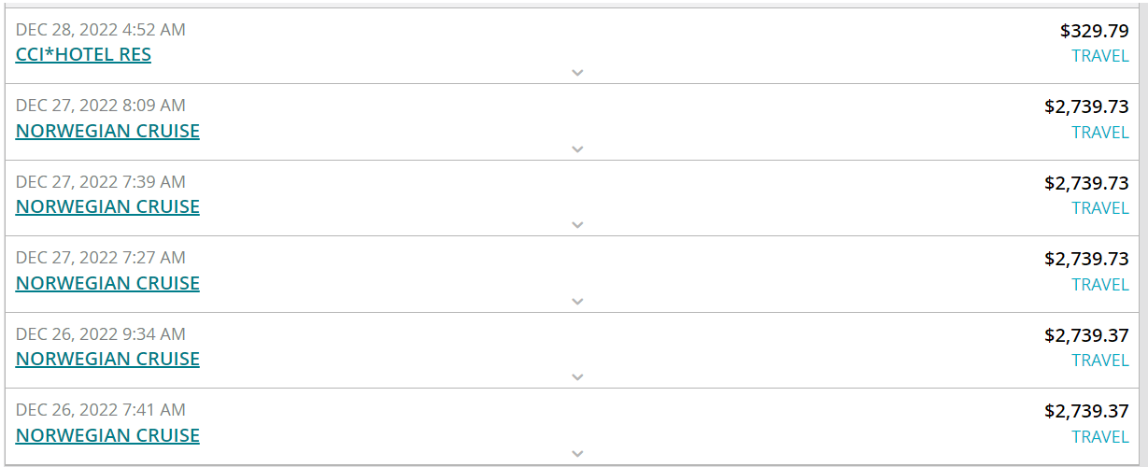The image size is (1148, 467).
Task: Expand the Dec 27 7:27 AM transaction chevron
Action: (577, 301)
